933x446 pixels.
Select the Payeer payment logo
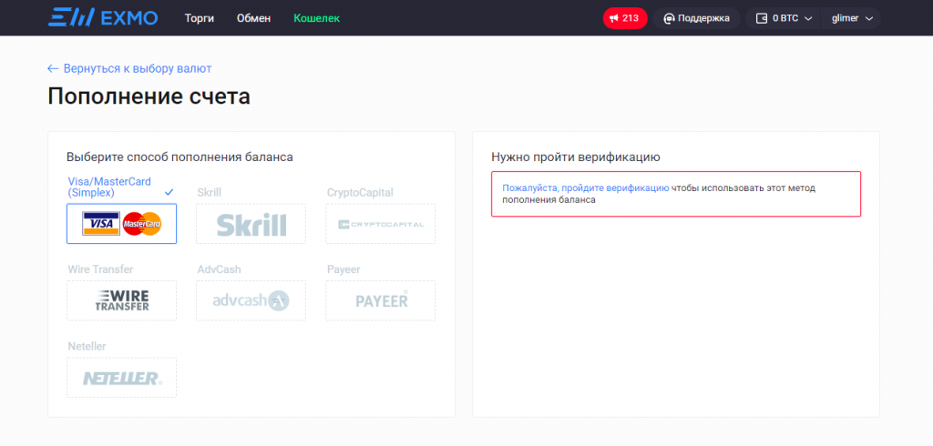coord(380,300)
